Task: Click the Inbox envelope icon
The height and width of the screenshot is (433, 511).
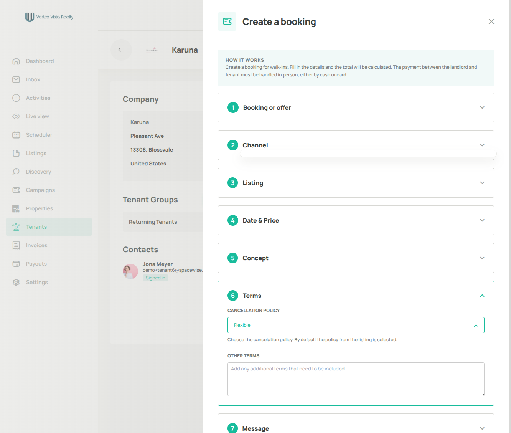Action: [16, 79]
